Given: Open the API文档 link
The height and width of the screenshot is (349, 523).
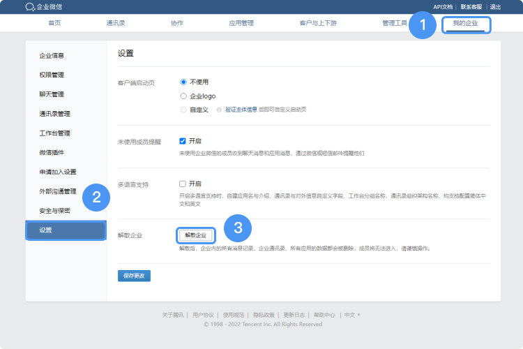Looking at the screenshot, I should tap(443, 7).
